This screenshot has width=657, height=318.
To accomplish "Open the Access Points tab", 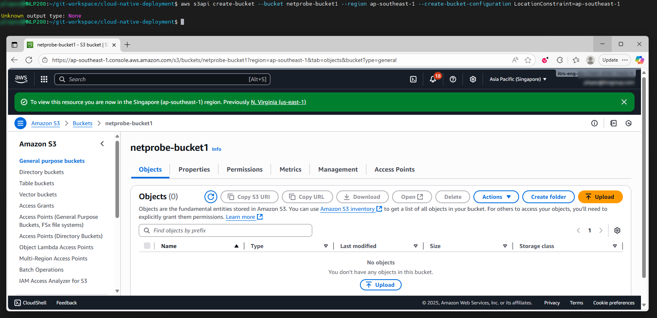I will tap(394, 170).
